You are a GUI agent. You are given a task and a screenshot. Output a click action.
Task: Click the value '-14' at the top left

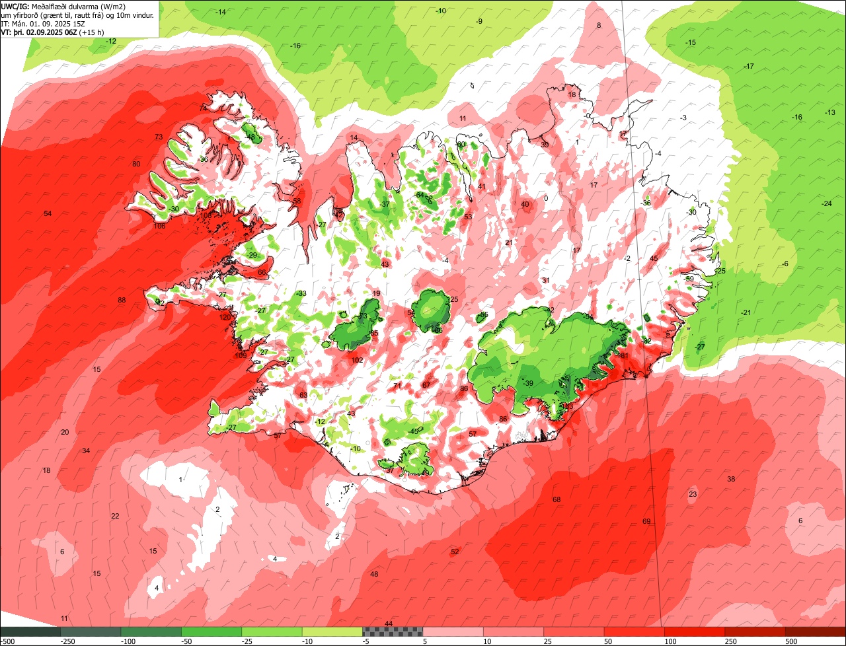click(x=221, y=12)
